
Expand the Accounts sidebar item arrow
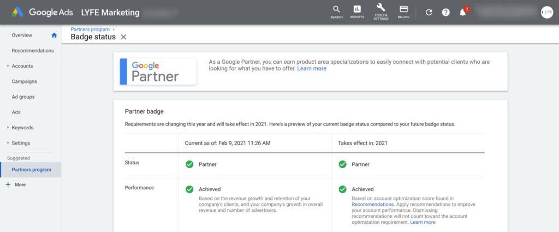point(8,66)
